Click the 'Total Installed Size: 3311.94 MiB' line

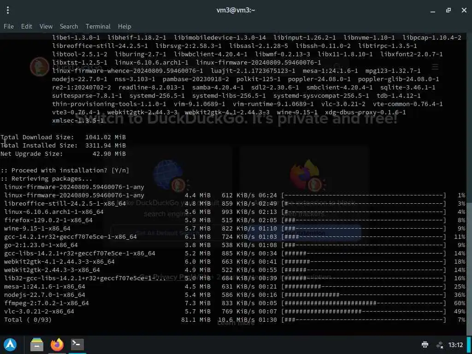tap(63, 145)
